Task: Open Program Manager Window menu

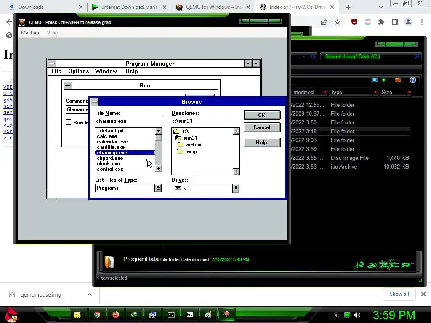Action: (106, 71)
